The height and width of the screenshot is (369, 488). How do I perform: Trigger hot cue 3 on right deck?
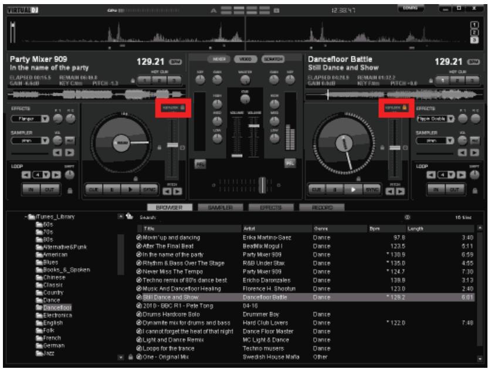pos(472,80)
